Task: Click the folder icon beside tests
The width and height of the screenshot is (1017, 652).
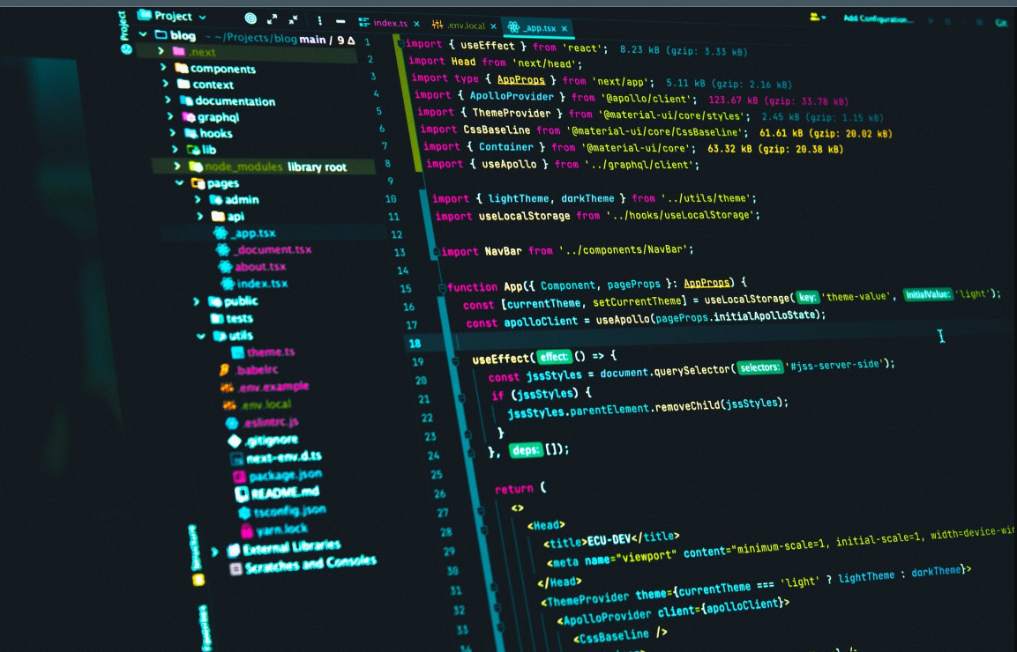Action: point(217,318)
